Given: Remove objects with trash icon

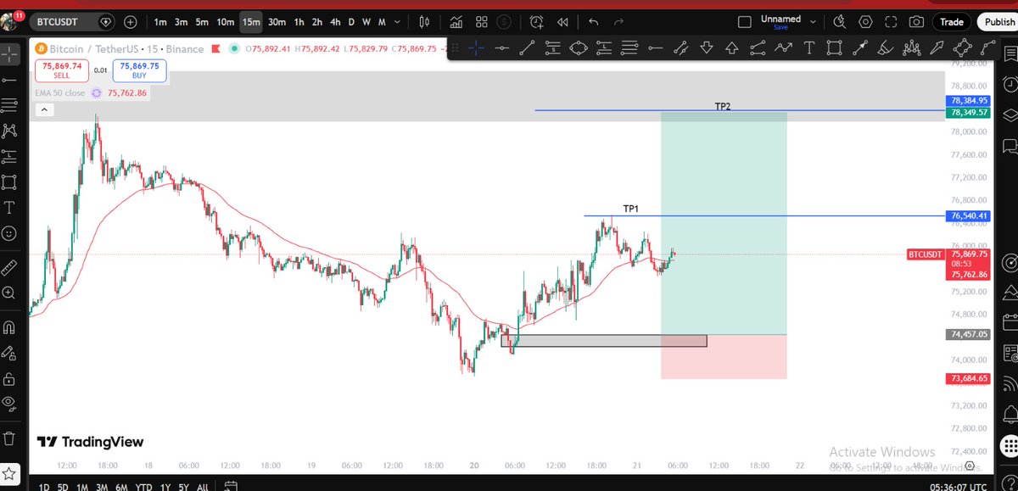Looking at the screenshot, I should click(9, 438).
